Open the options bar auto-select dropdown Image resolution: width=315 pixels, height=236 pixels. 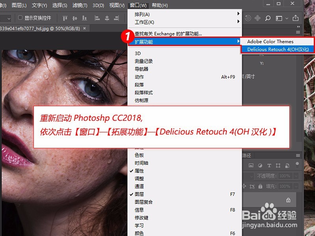(x=6, y=18)
